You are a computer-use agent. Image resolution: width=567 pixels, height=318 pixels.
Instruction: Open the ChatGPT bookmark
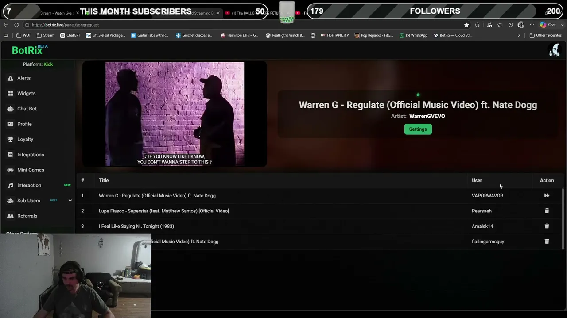(x=70, y=35)
